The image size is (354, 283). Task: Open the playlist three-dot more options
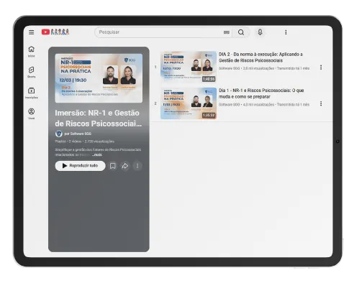click(x=137, y=166)
